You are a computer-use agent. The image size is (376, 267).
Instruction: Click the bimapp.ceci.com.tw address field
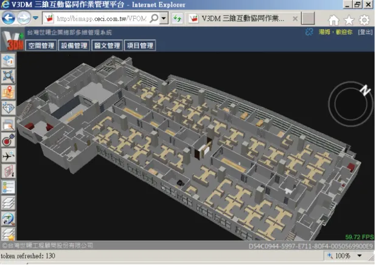tap(102, 18)
